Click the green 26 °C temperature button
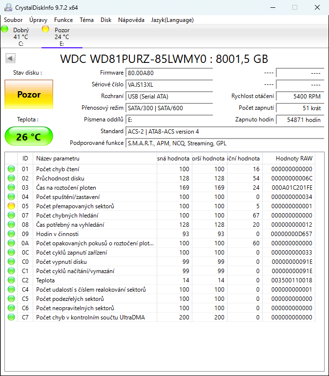The width and height of the screenshot is (329, 376). (29, 136)
